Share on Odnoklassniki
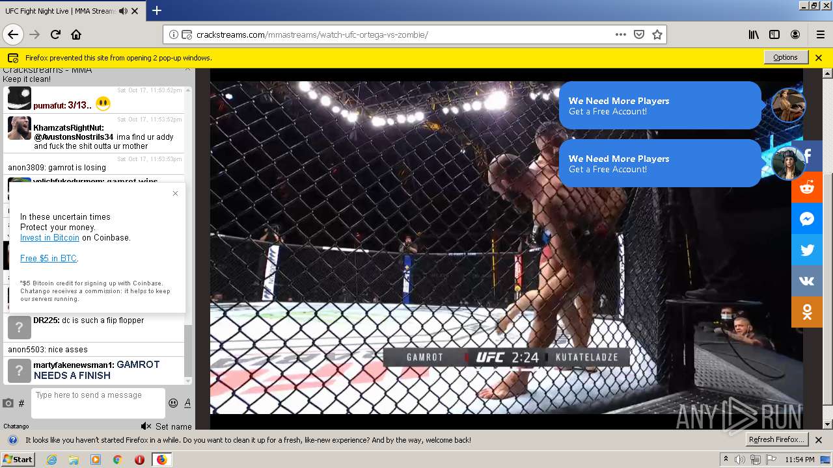The width and height of the screenshot is (833, 468). point(807,313)
